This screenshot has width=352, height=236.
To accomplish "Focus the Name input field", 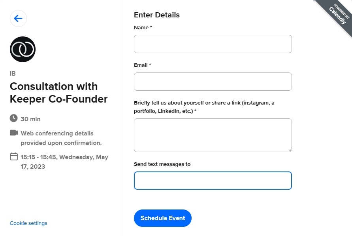I will pos(213,44).
